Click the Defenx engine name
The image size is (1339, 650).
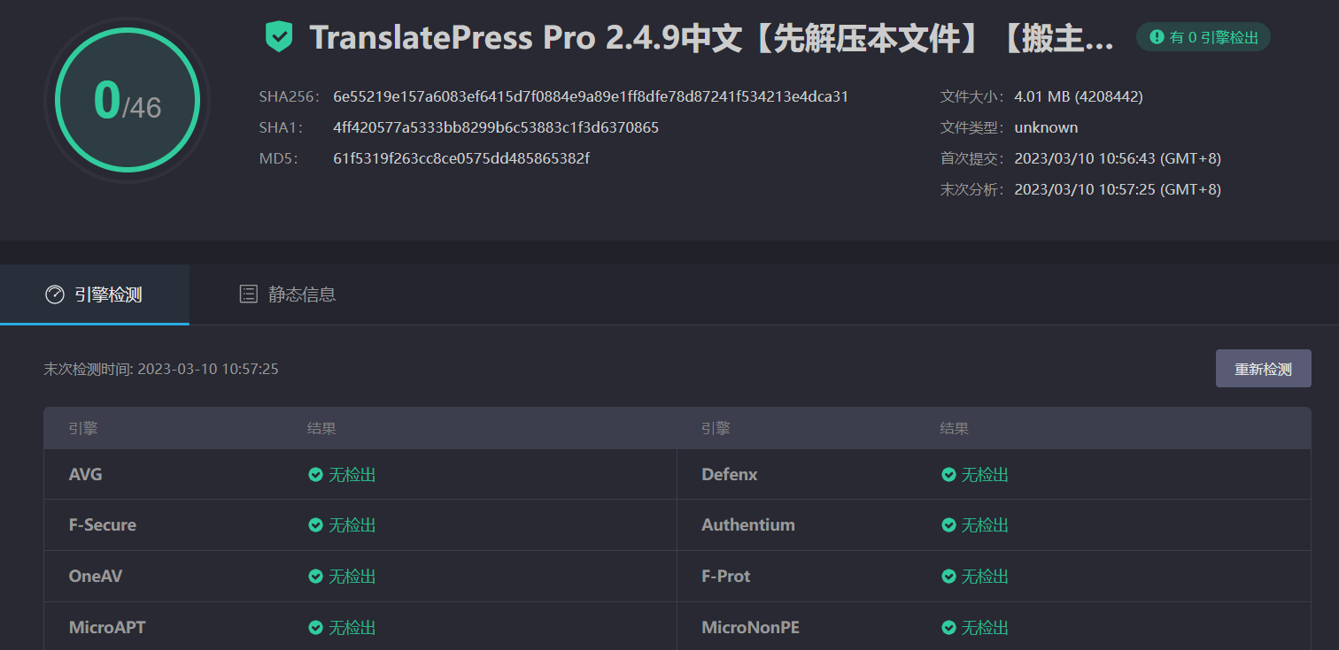click(730, 475)
